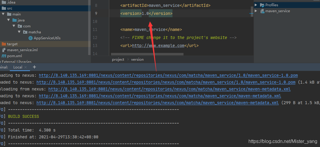Click line number 11 in the gutter
Screen dimensions: 320x147
(x=95, y=30)
